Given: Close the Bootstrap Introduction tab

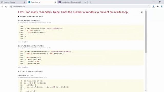Looking at the screenshot, I should 85,2.
